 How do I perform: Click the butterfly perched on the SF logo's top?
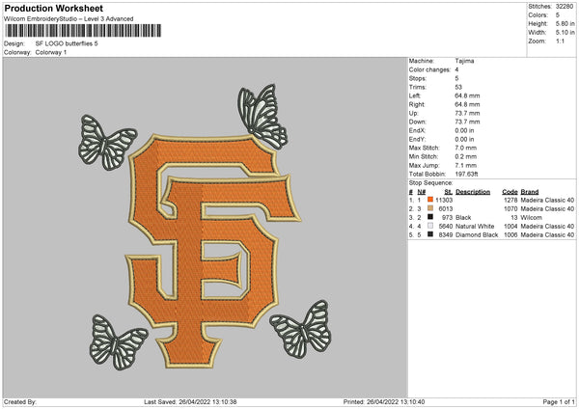[x=262, y=117]
